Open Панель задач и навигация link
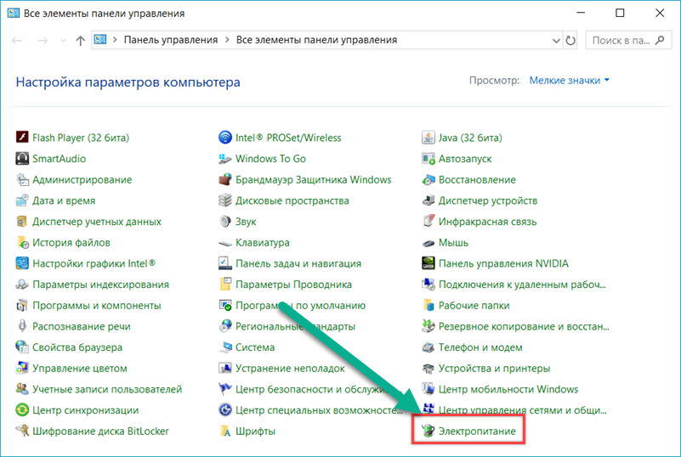The height and width of the screenshot is (457, 681). (298, 263)
